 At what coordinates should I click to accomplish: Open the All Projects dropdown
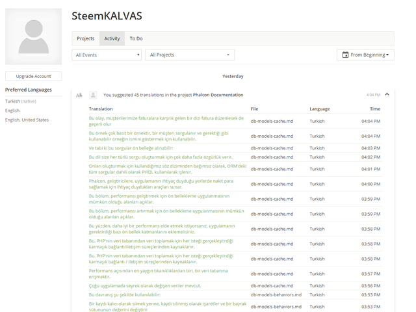click(189, 55)
